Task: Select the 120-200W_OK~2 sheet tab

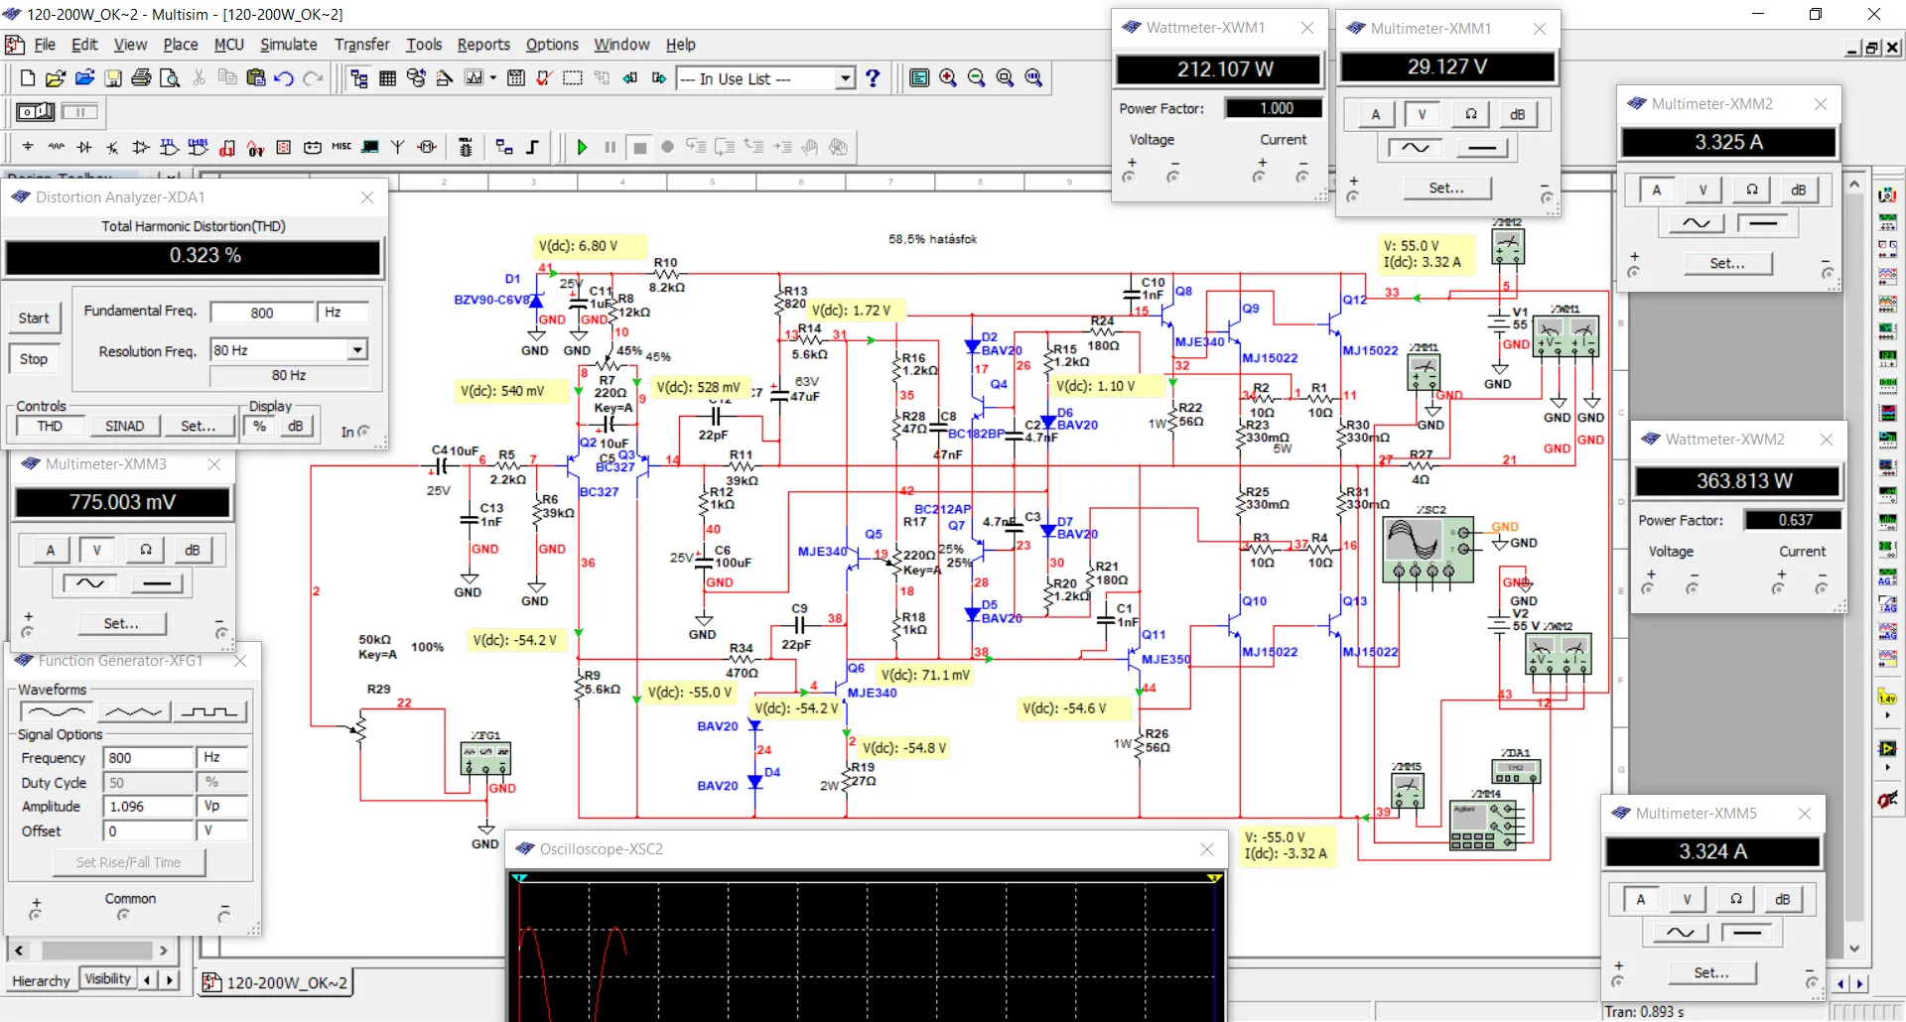Action: (x=275, y=982)
